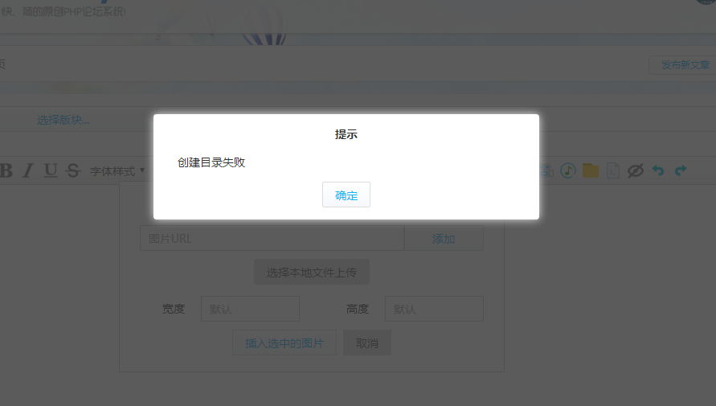This screenshot has width=716, height=406.
Task: Click the hidden content eye-slash icon
Action: tap(635, 170)
